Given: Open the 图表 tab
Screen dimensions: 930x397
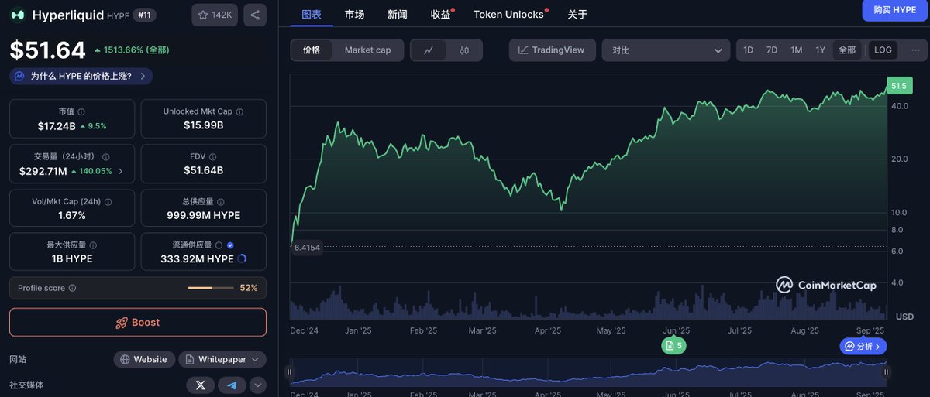Looking at the screenshot, I should point(312,14).
